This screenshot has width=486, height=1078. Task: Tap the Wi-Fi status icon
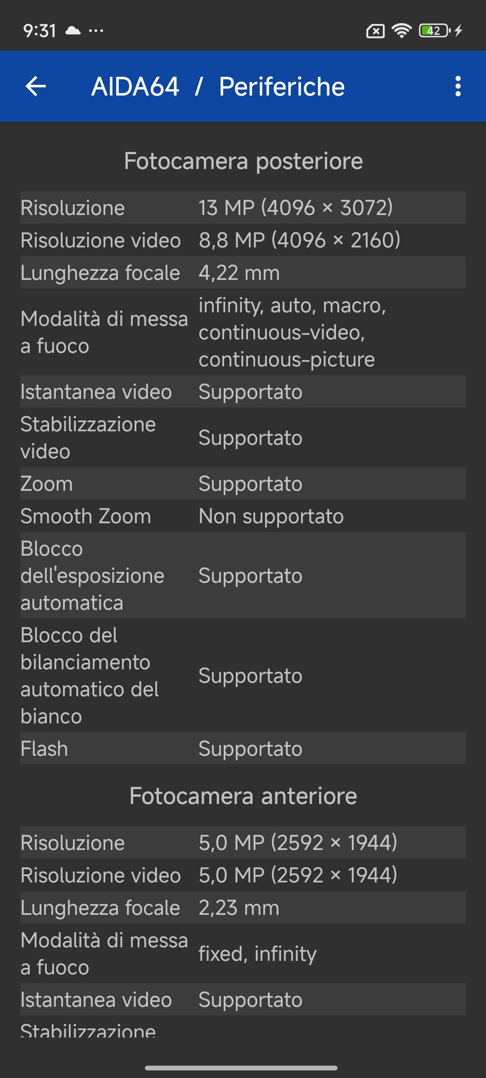[x=401, y=31]
